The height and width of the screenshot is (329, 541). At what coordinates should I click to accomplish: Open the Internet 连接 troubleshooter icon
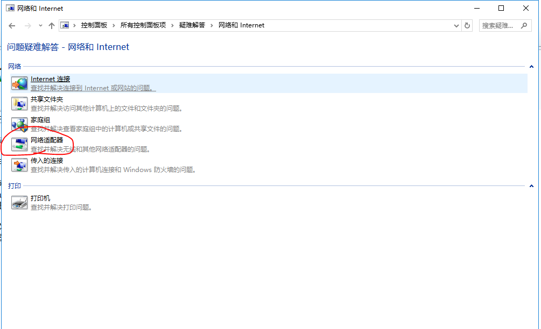[19, 83]
